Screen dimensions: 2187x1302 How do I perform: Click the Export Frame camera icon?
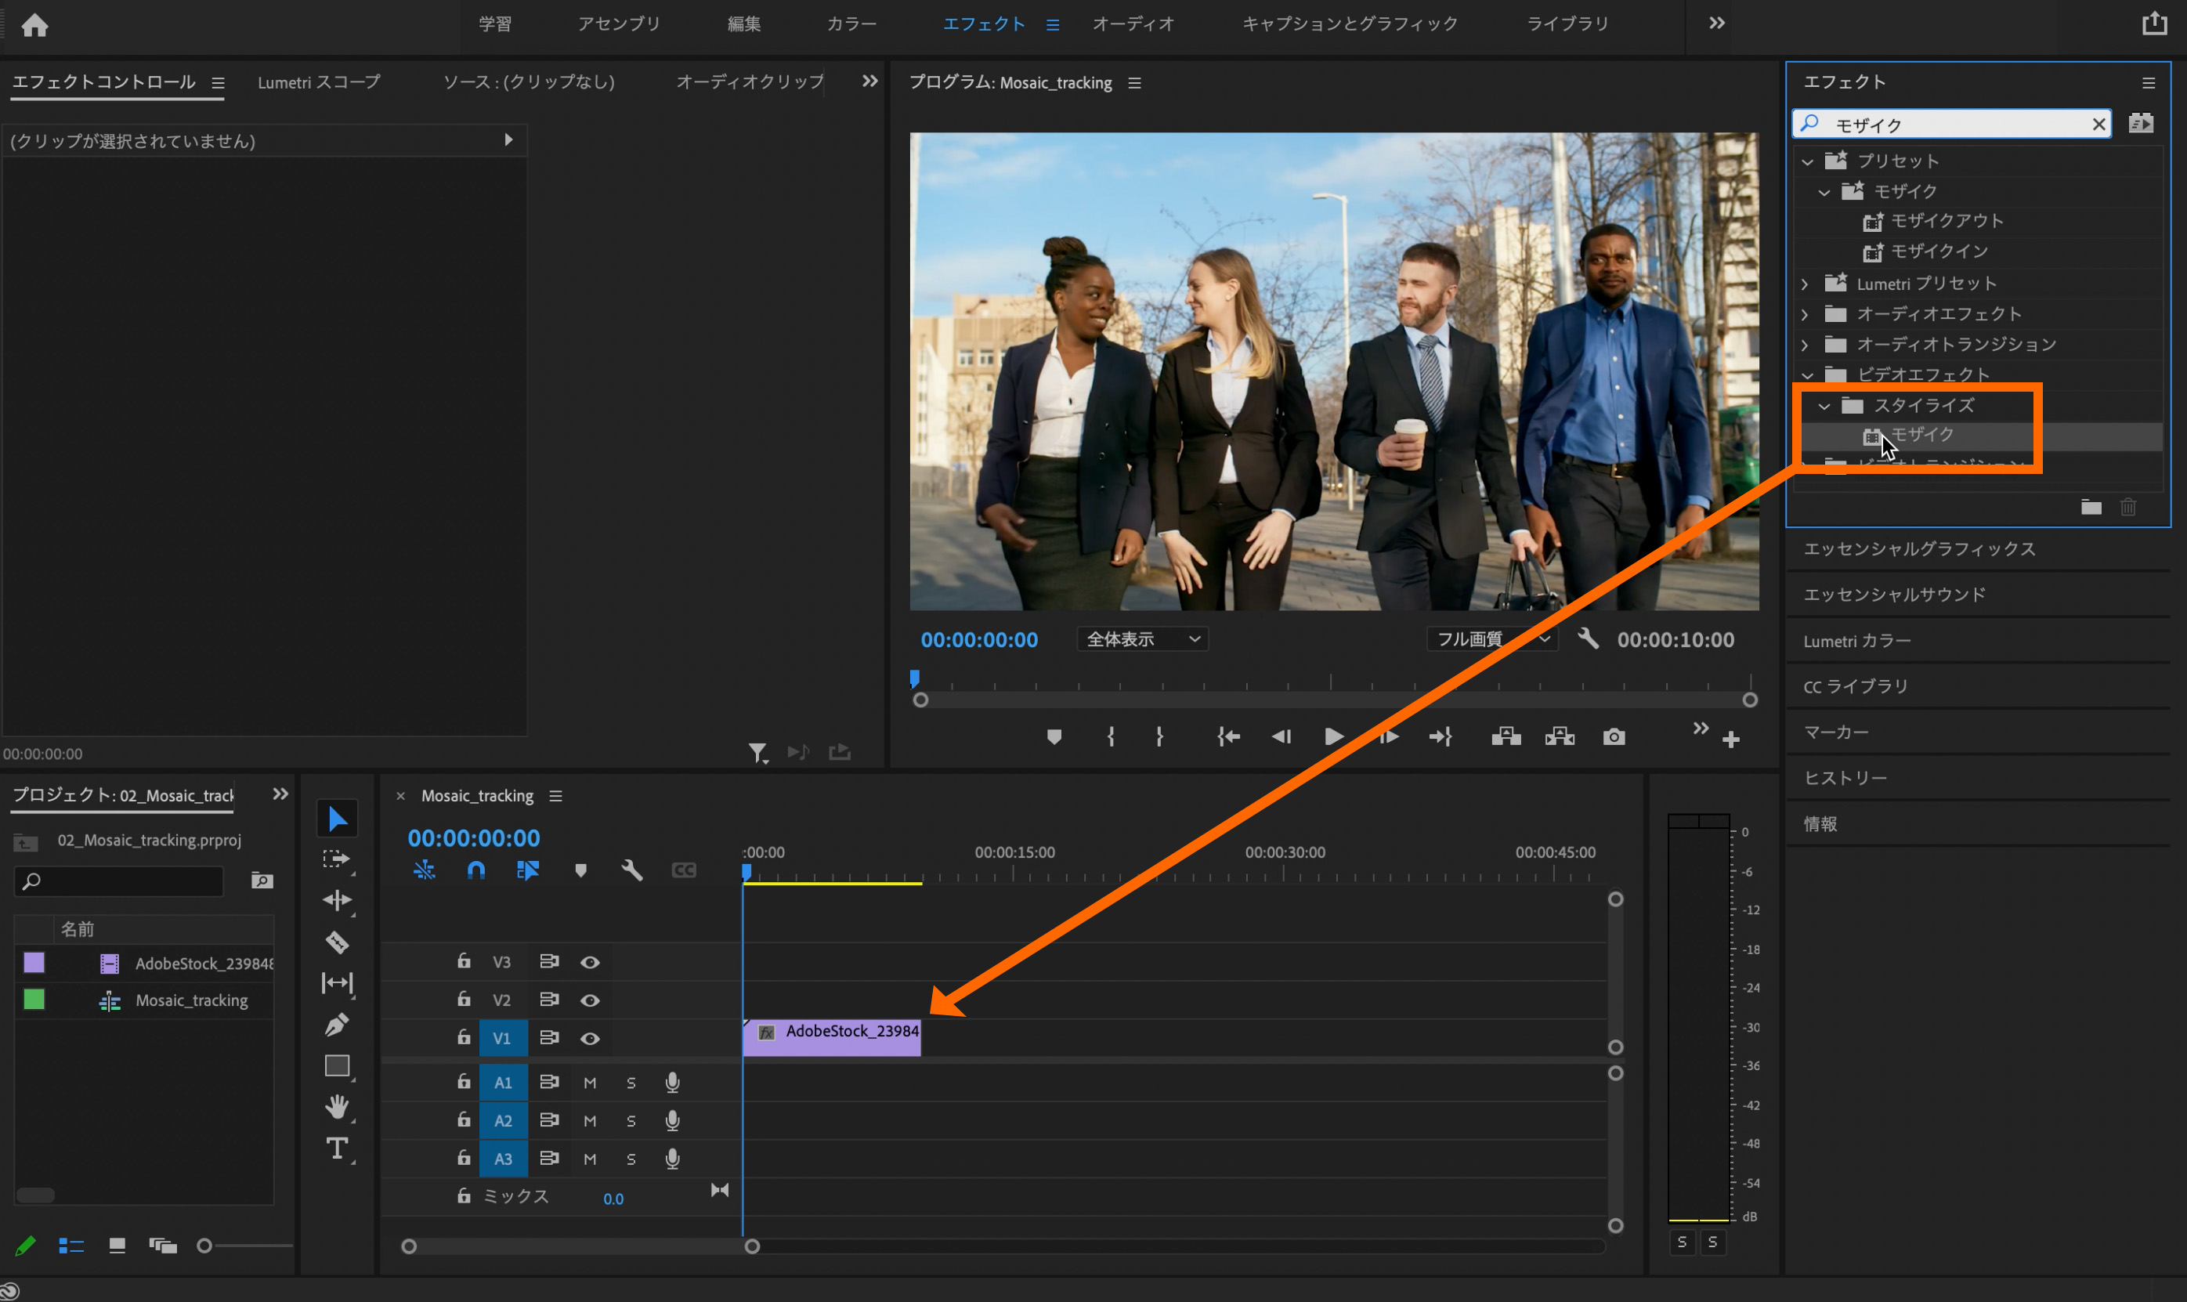tap(1614, 737)
